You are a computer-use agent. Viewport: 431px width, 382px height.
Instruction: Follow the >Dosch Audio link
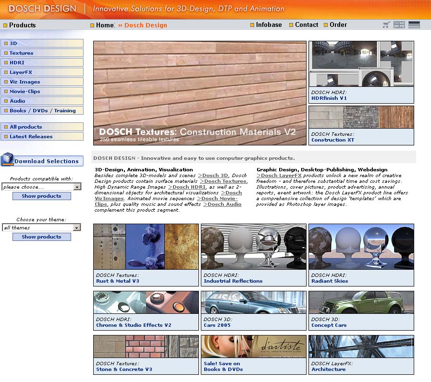[x=222, y=204]
